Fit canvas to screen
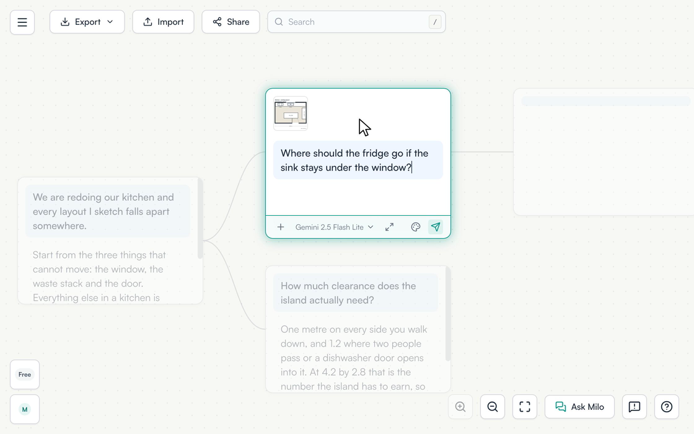694x434 pixels. 525,407
